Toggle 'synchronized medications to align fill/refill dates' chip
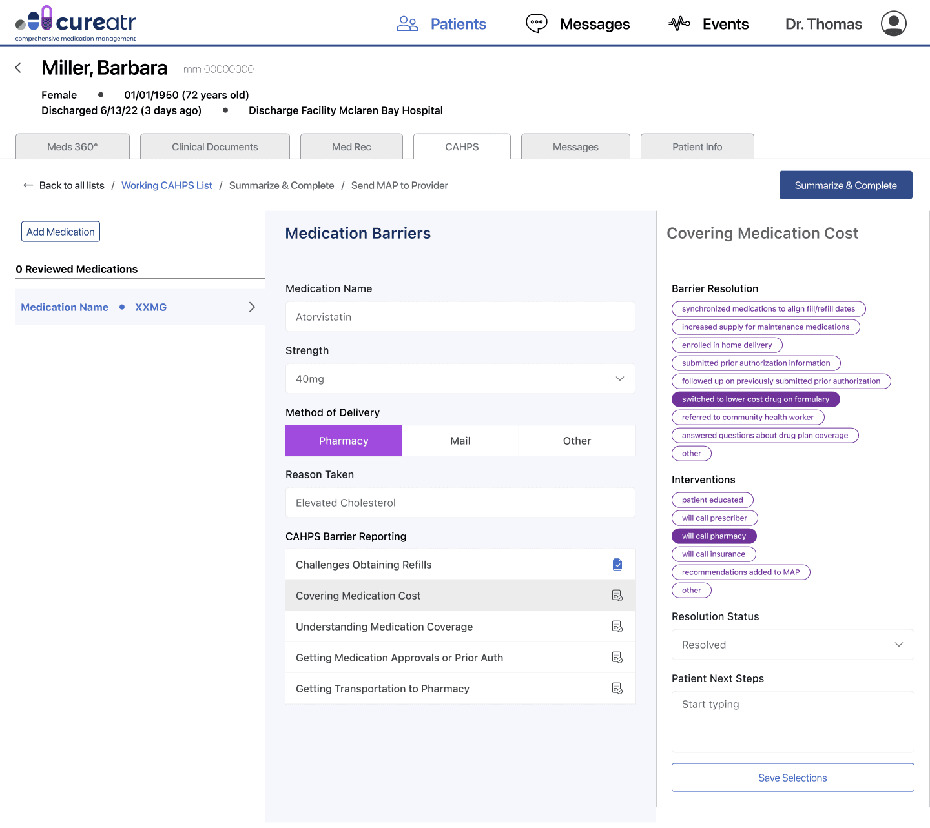 tap(769, 309)
